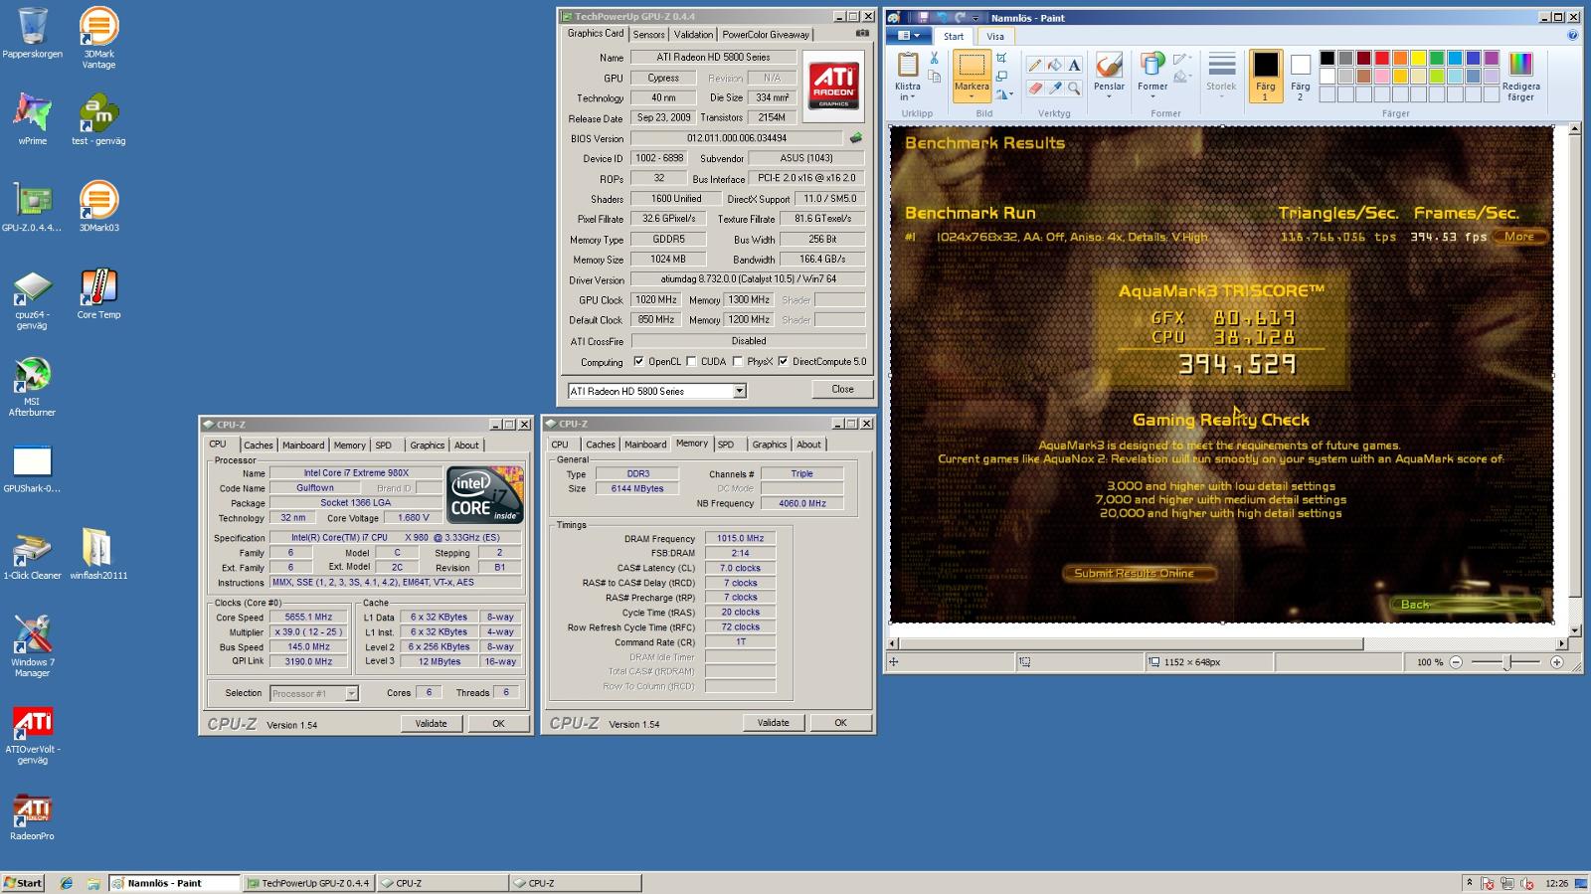The height and width of the screenshot is (894, 1591).
Task: Select the Färg 2 color button
Action: point(1300,77)
